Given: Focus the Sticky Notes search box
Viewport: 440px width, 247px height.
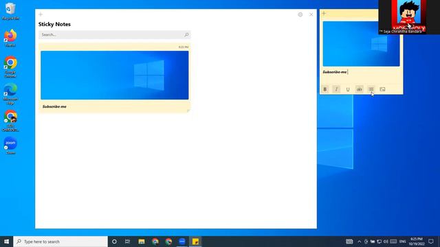Looking at the screenshot, I should point(115,35).
